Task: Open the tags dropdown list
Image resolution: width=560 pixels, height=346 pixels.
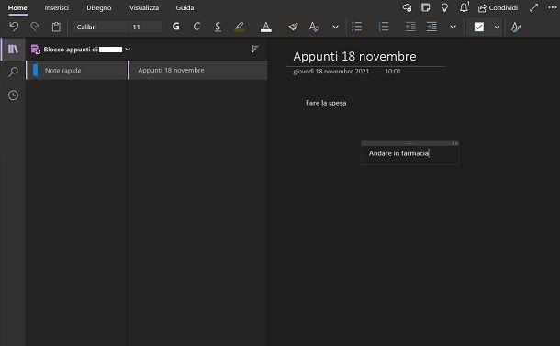Action: [497, 27]
